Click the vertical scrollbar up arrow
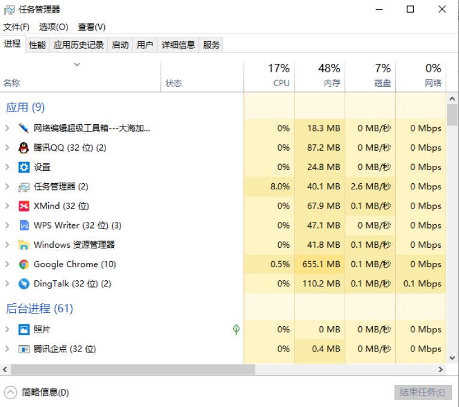This screenshot has height=407, width=459. point(452,99)
